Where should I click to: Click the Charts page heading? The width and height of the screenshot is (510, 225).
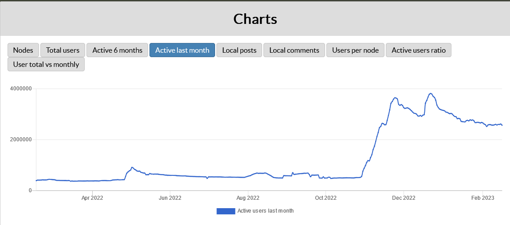point(255,19)
